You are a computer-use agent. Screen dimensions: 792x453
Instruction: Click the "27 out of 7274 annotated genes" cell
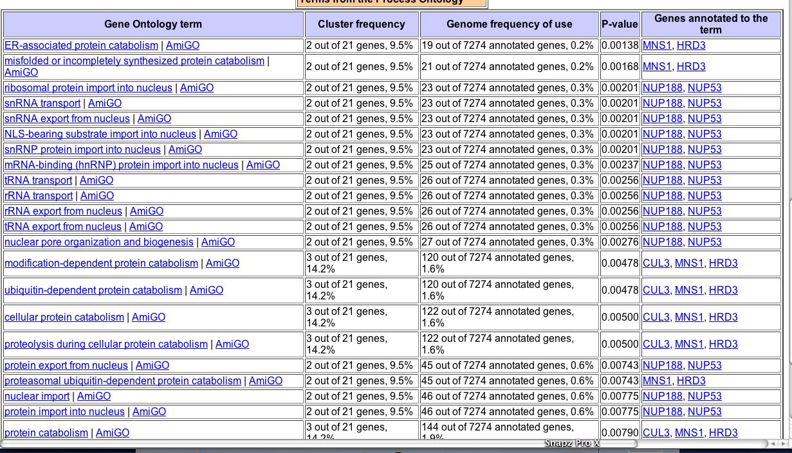click(x=510, y=242)
